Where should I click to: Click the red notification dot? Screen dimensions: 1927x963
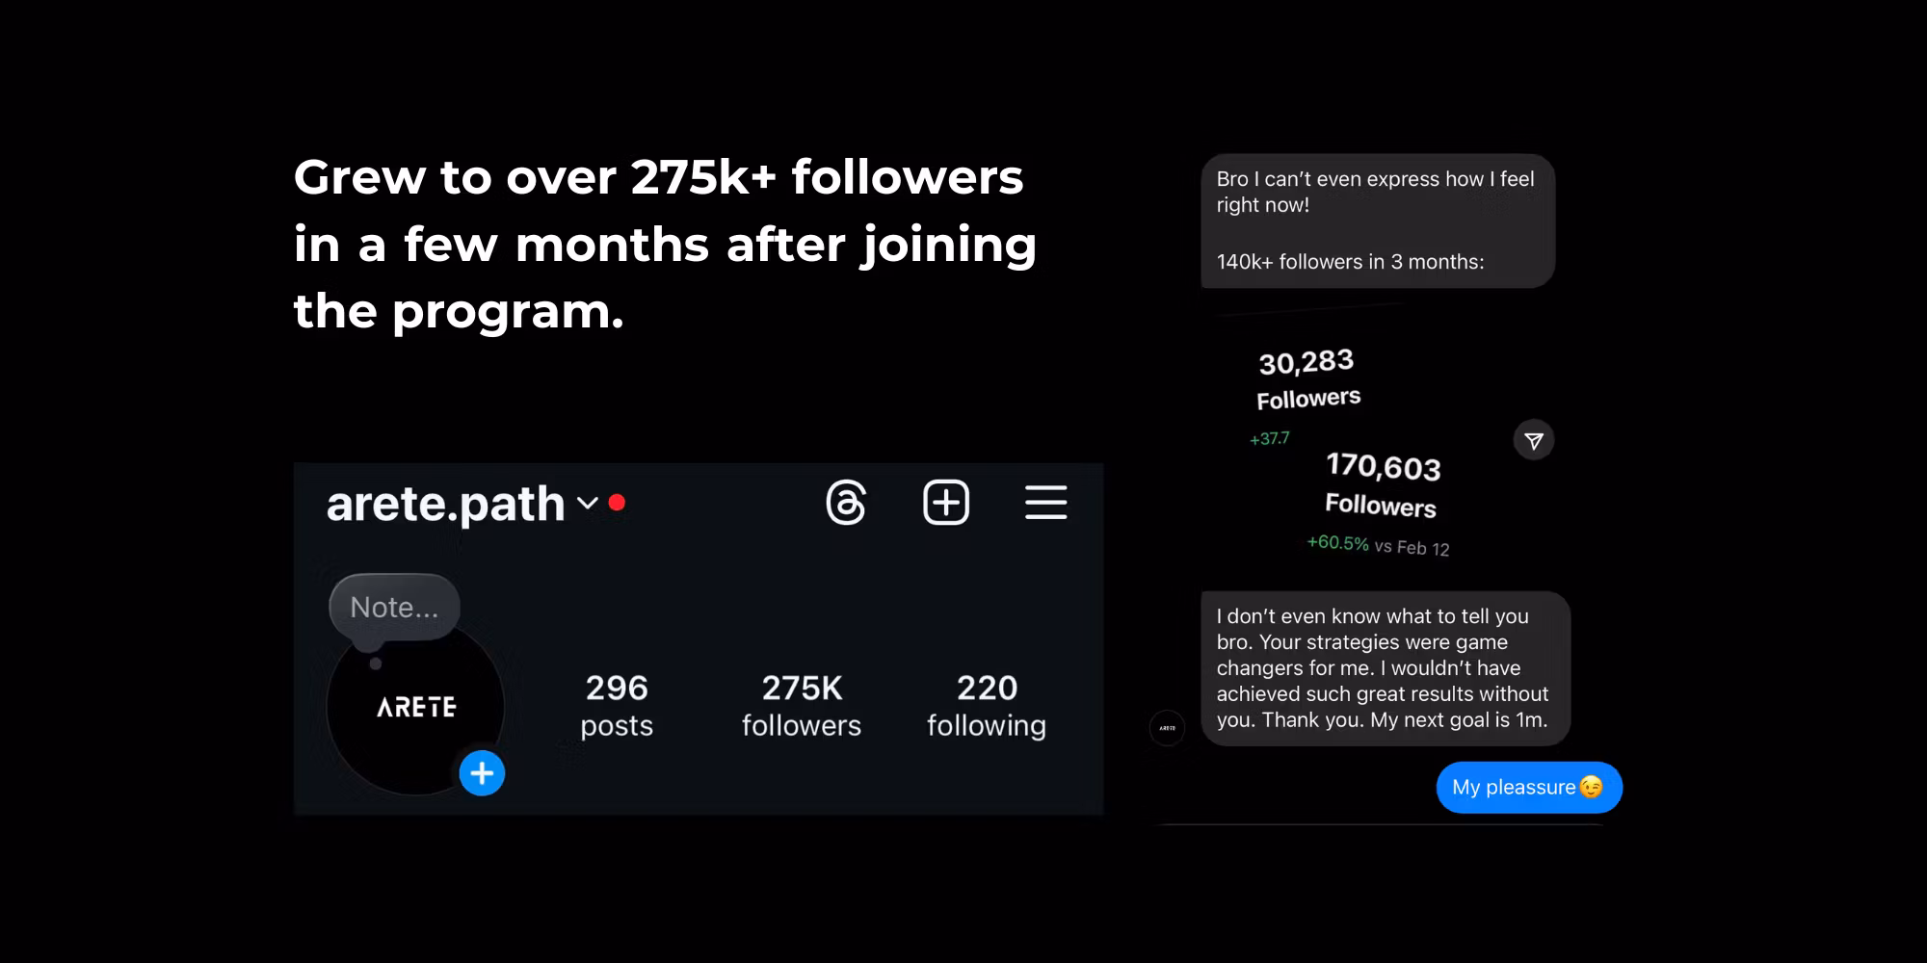point(618,503)
